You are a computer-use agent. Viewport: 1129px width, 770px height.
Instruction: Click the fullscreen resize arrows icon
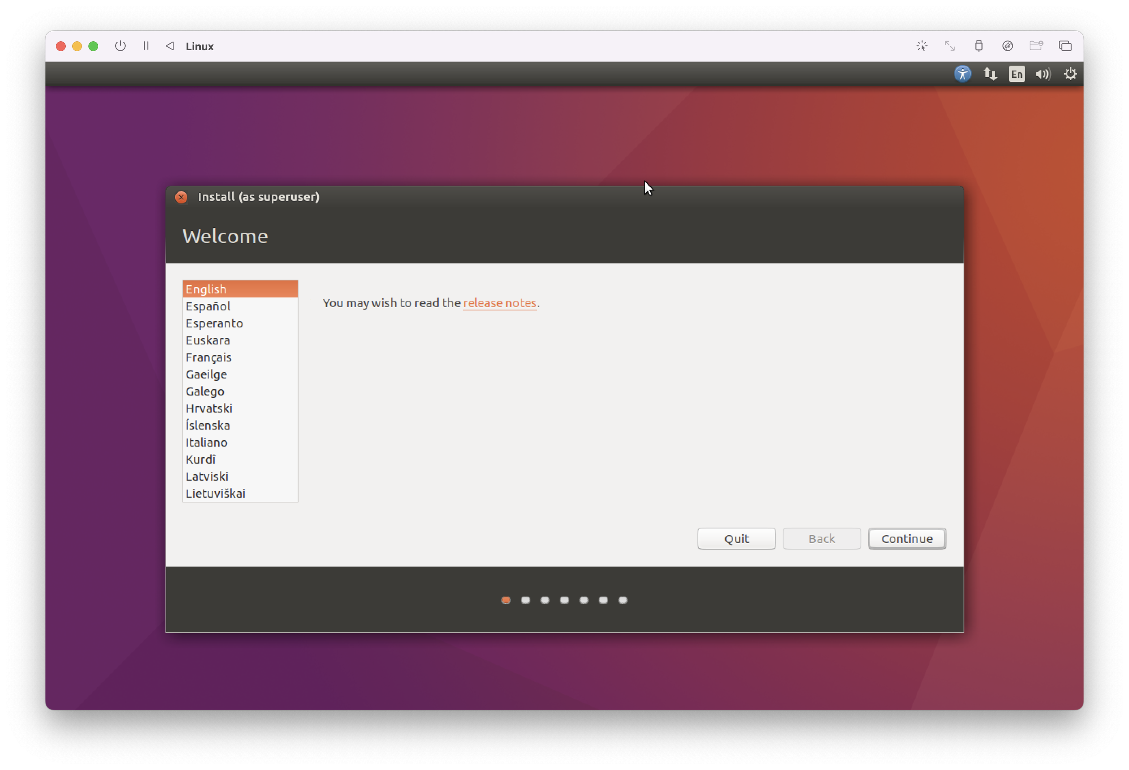click(949, 46)
